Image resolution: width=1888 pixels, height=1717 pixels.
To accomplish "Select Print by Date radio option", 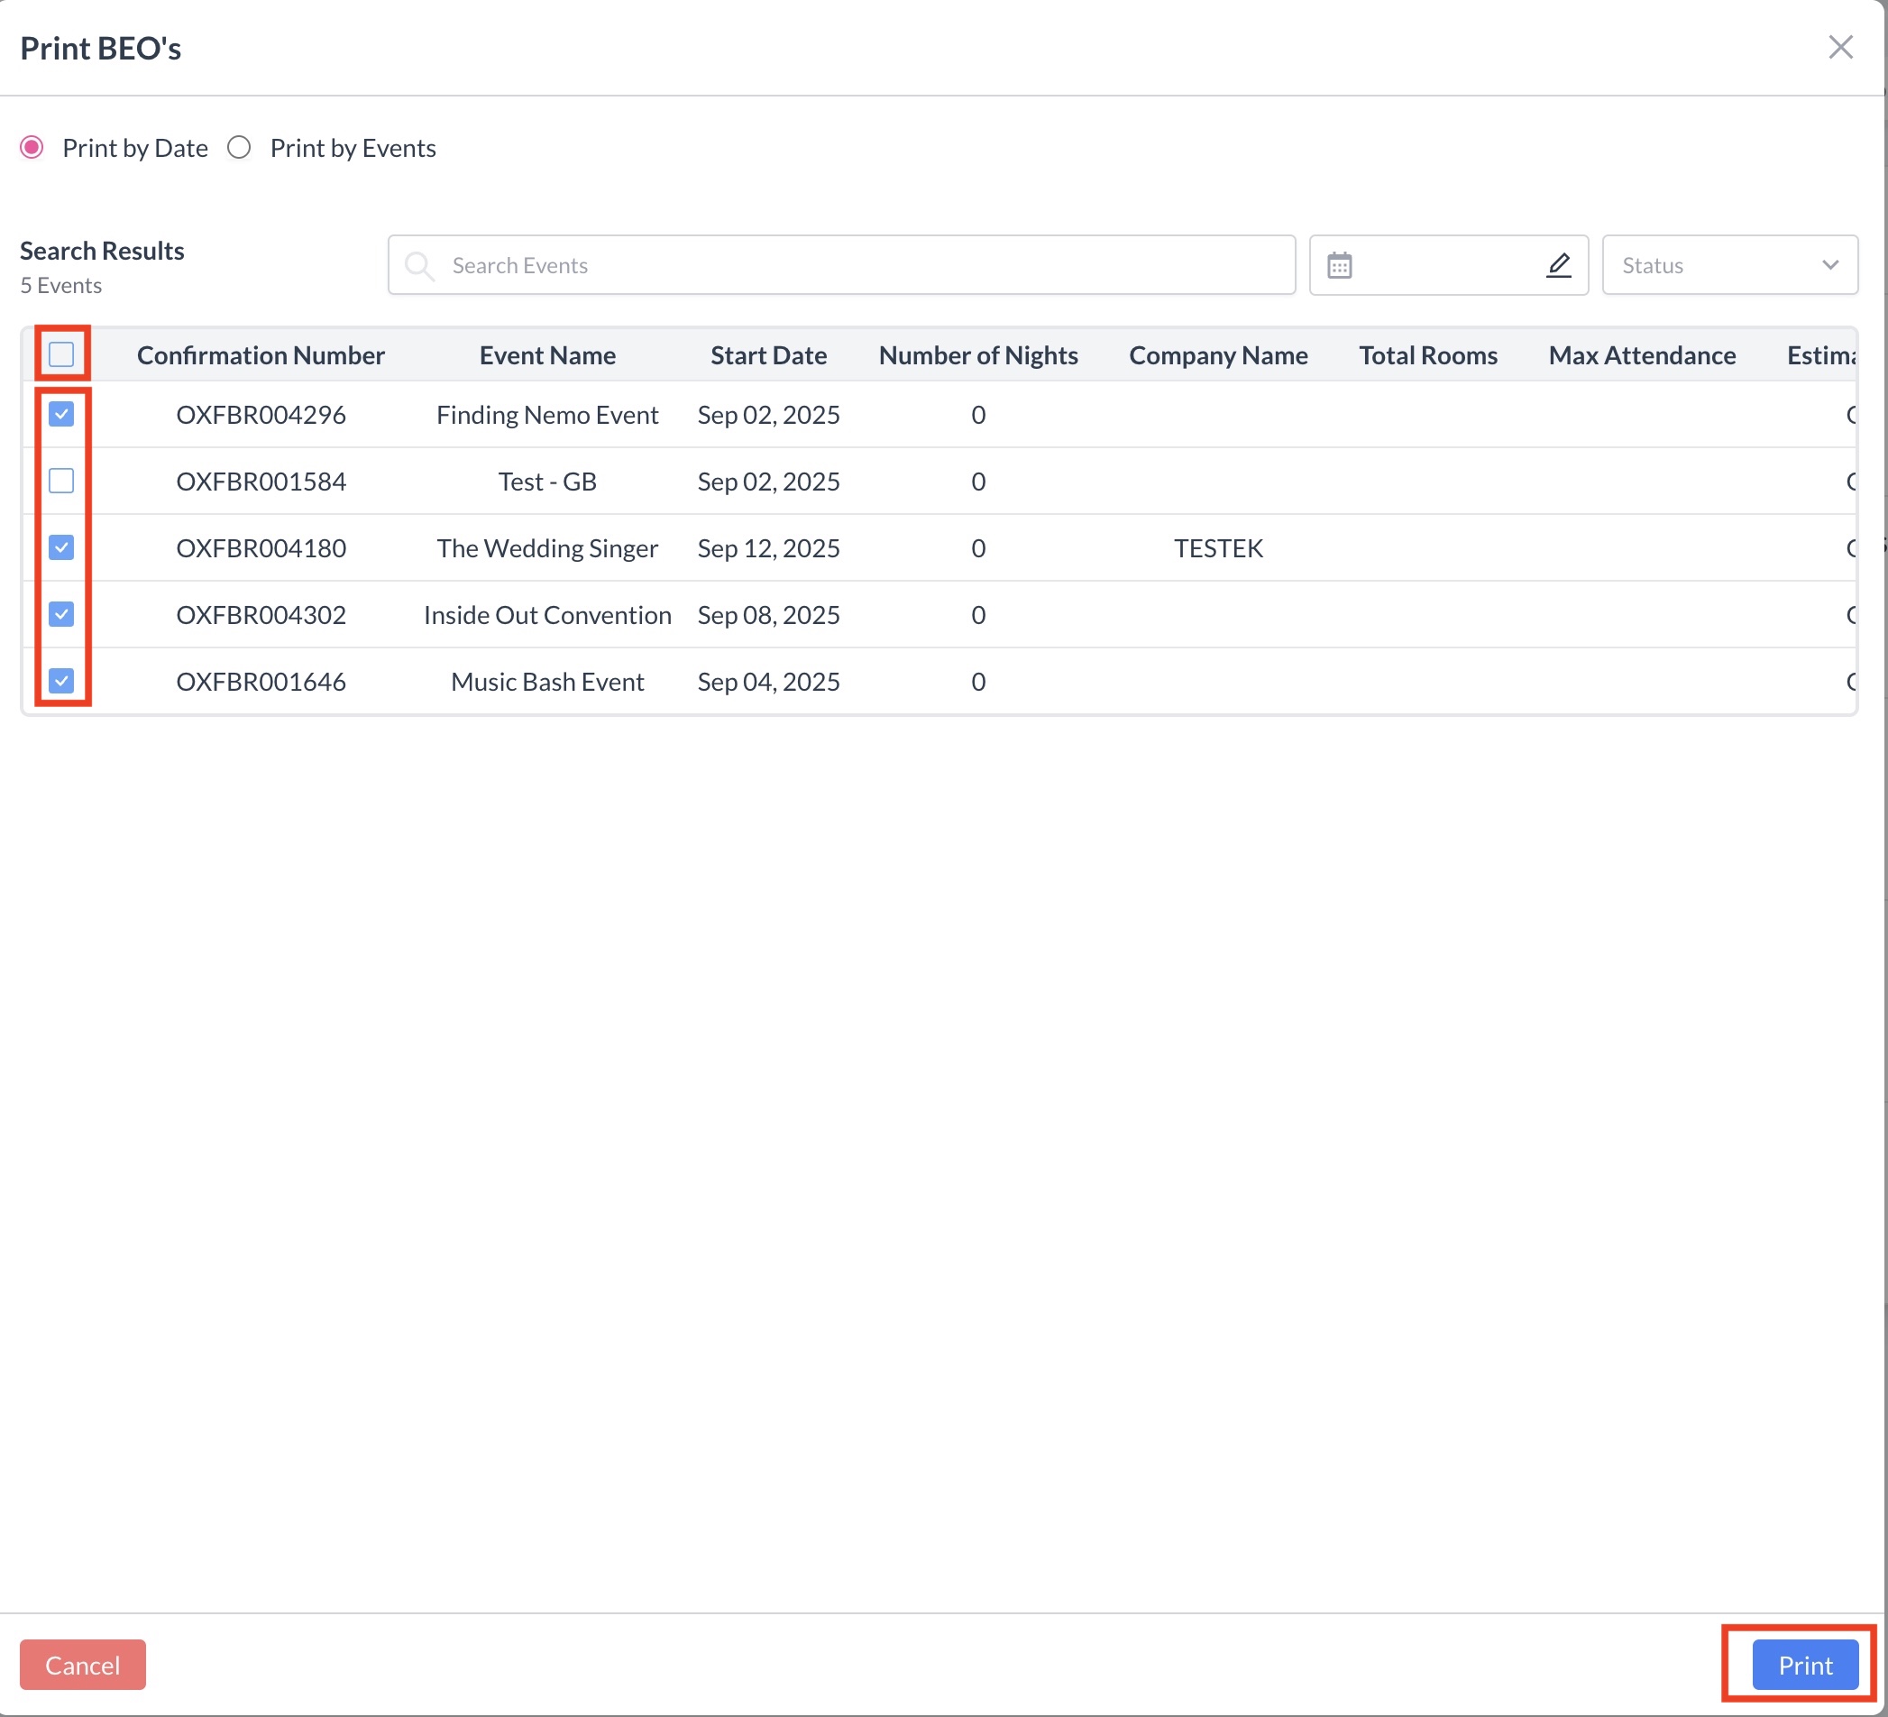I will pos(32,148).
